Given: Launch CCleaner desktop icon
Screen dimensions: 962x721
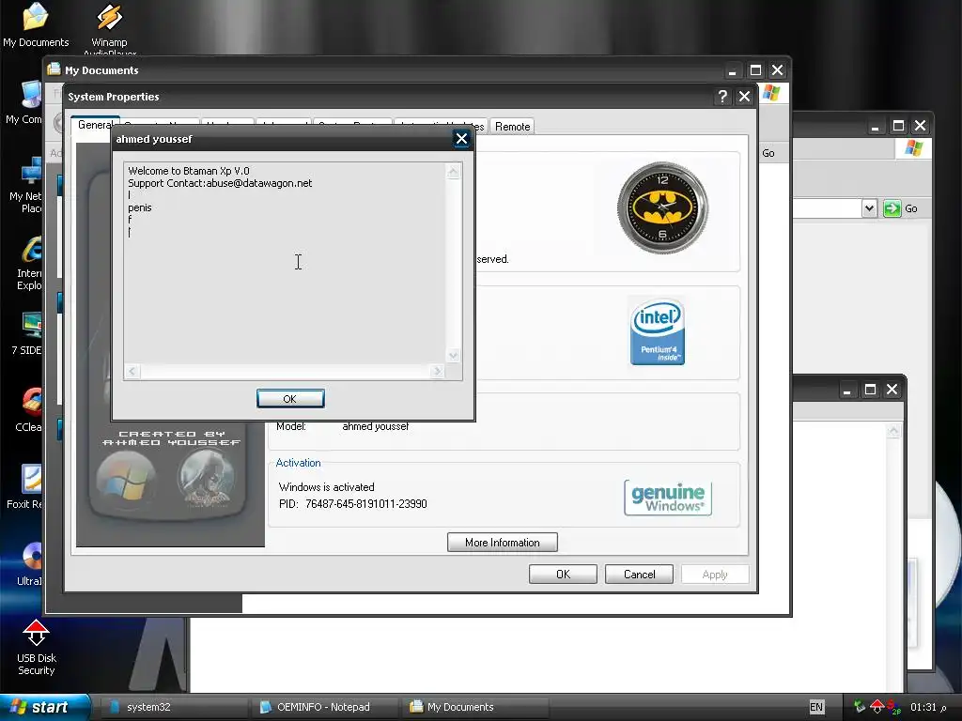Looking at the screenshot, I should click(29, 409).
